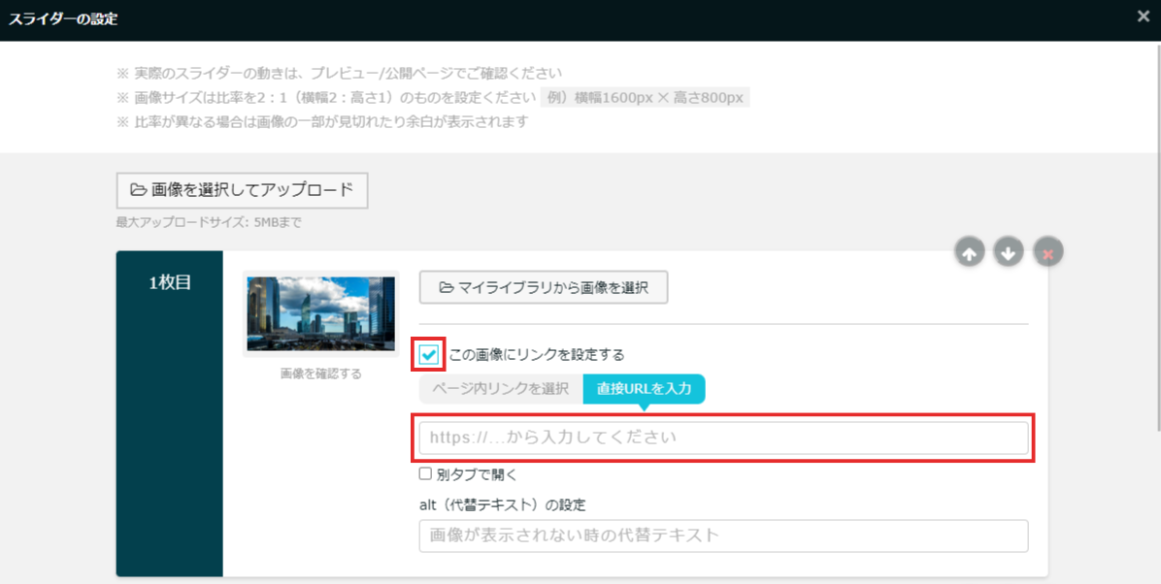Viewport: 1161px width, 584px height.
Task: Close the スライダーの設定 dialog
Action: point(1144,16)
